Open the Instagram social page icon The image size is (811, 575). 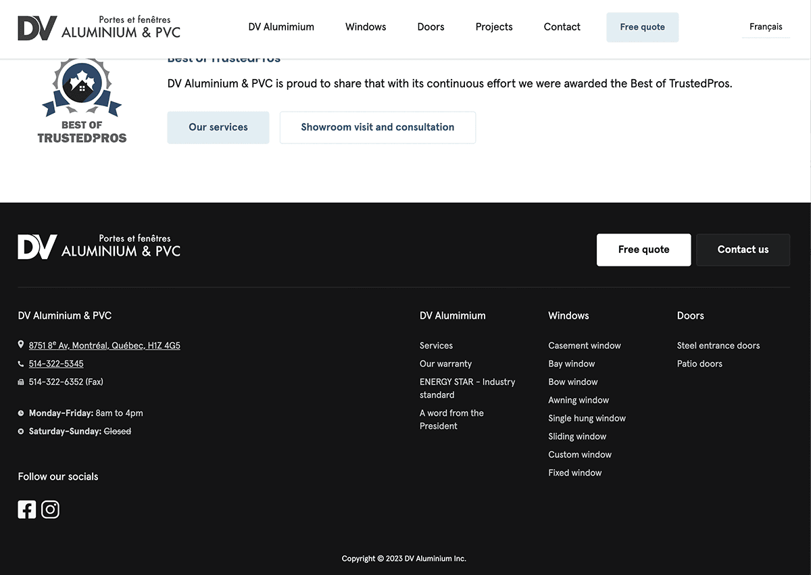click(x=51, y=509)
